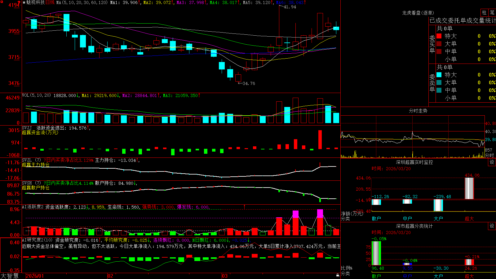The image size is (496, 279).
Task: Click the 03 month marker on timeline
Action: [225, 276]
